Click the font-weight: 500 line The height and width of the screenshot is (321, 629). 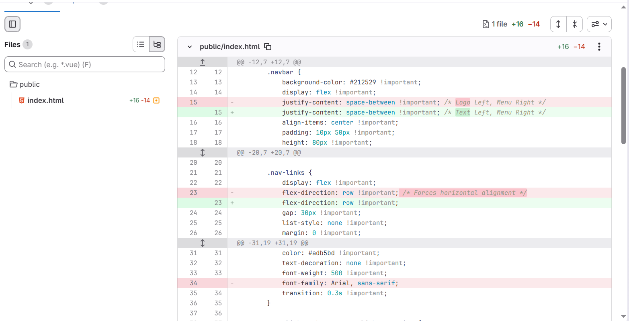[x=394, y=273]
